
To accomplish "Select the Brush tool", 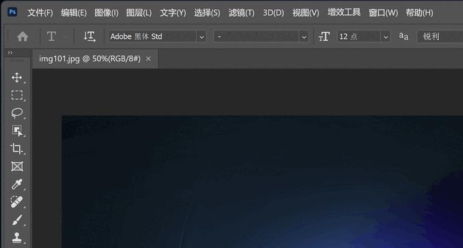I will [17, 220].
